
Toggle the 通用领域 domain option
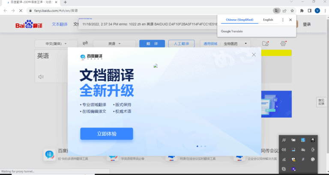click(210, 44)
